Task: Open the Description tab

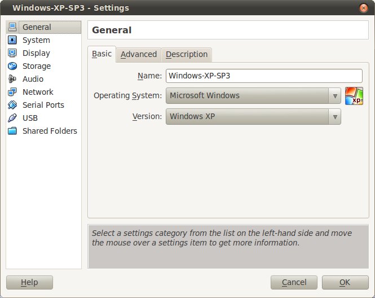Action: [187, 54]
